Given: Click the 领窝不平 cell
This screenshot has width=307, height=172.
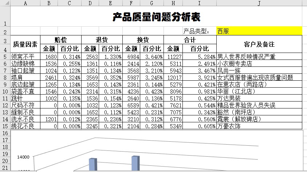Looking at the screenshot, I should tap(25, 57).
